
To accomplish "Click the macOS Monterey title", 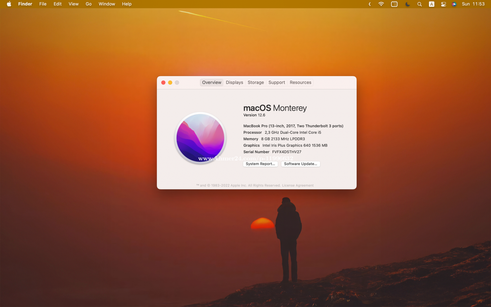I will pyautogui.click(x=275, y=108).
